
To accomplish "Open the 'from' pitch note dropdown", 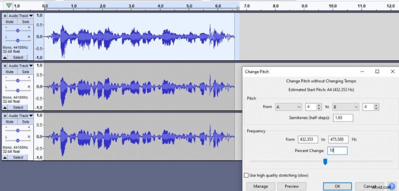I will pos(288,107).
